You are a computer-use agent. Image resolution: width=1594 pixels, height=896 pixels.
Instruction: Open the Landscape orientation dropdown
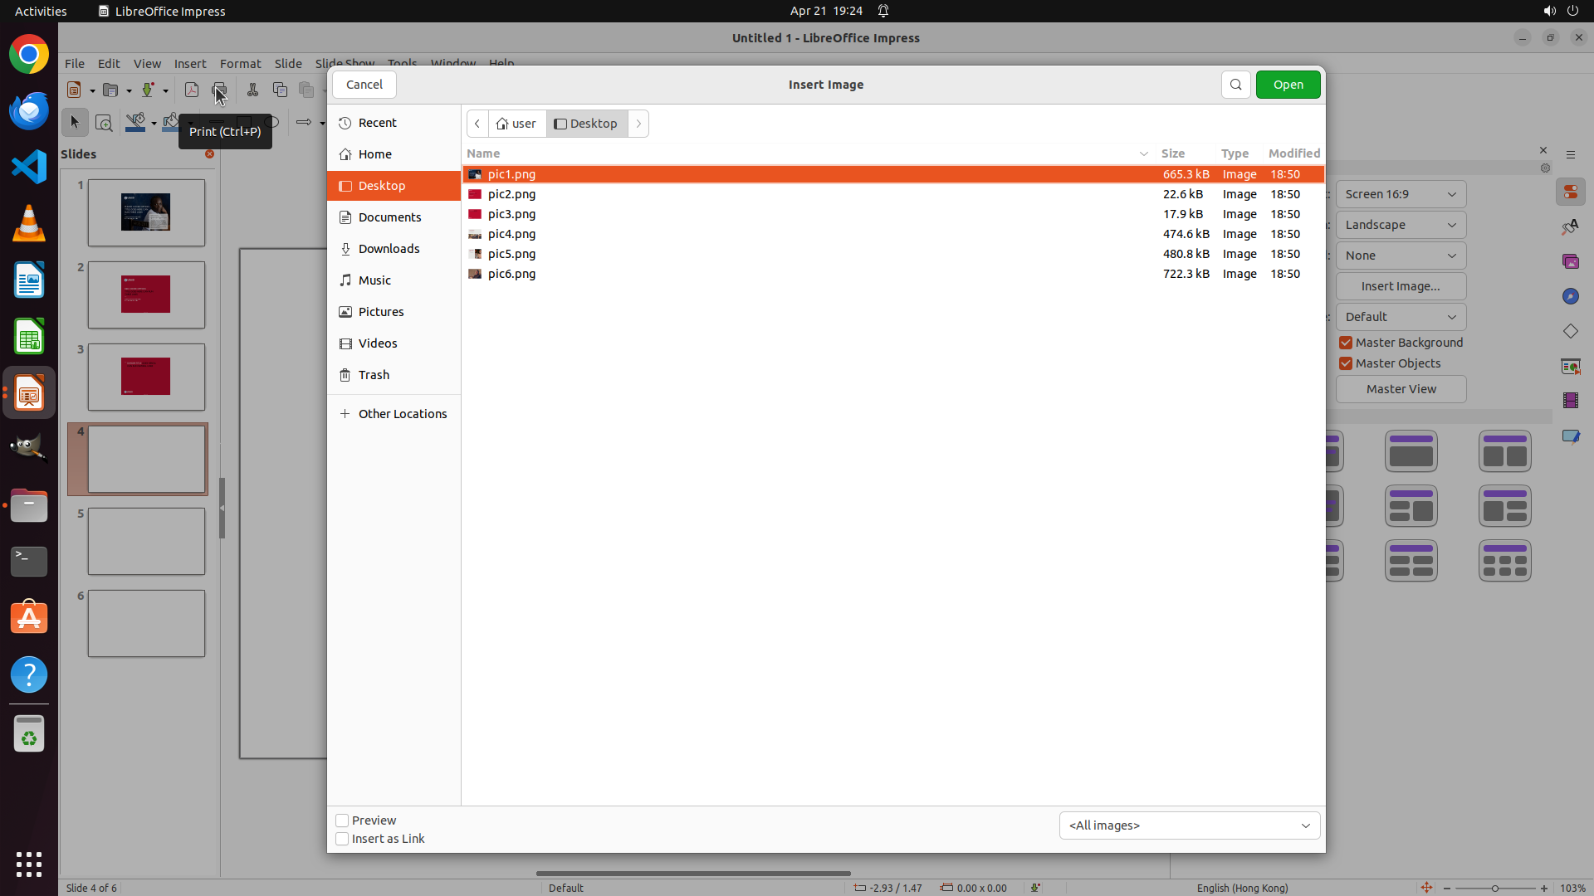click(1401, 225)
